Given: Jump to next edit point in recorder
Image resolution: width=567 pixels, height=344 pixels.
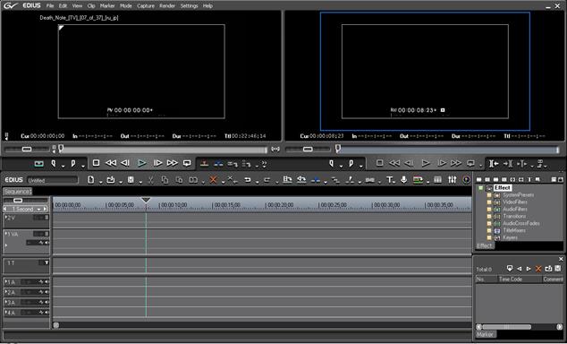Looking at the screenshot, I should (508, 164).
